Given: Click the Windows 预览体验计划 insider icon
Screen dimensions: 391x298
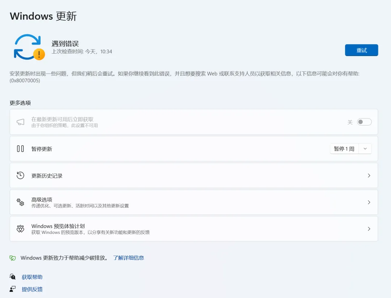Looking at the screenshot, I should click(x=20, y=228).
